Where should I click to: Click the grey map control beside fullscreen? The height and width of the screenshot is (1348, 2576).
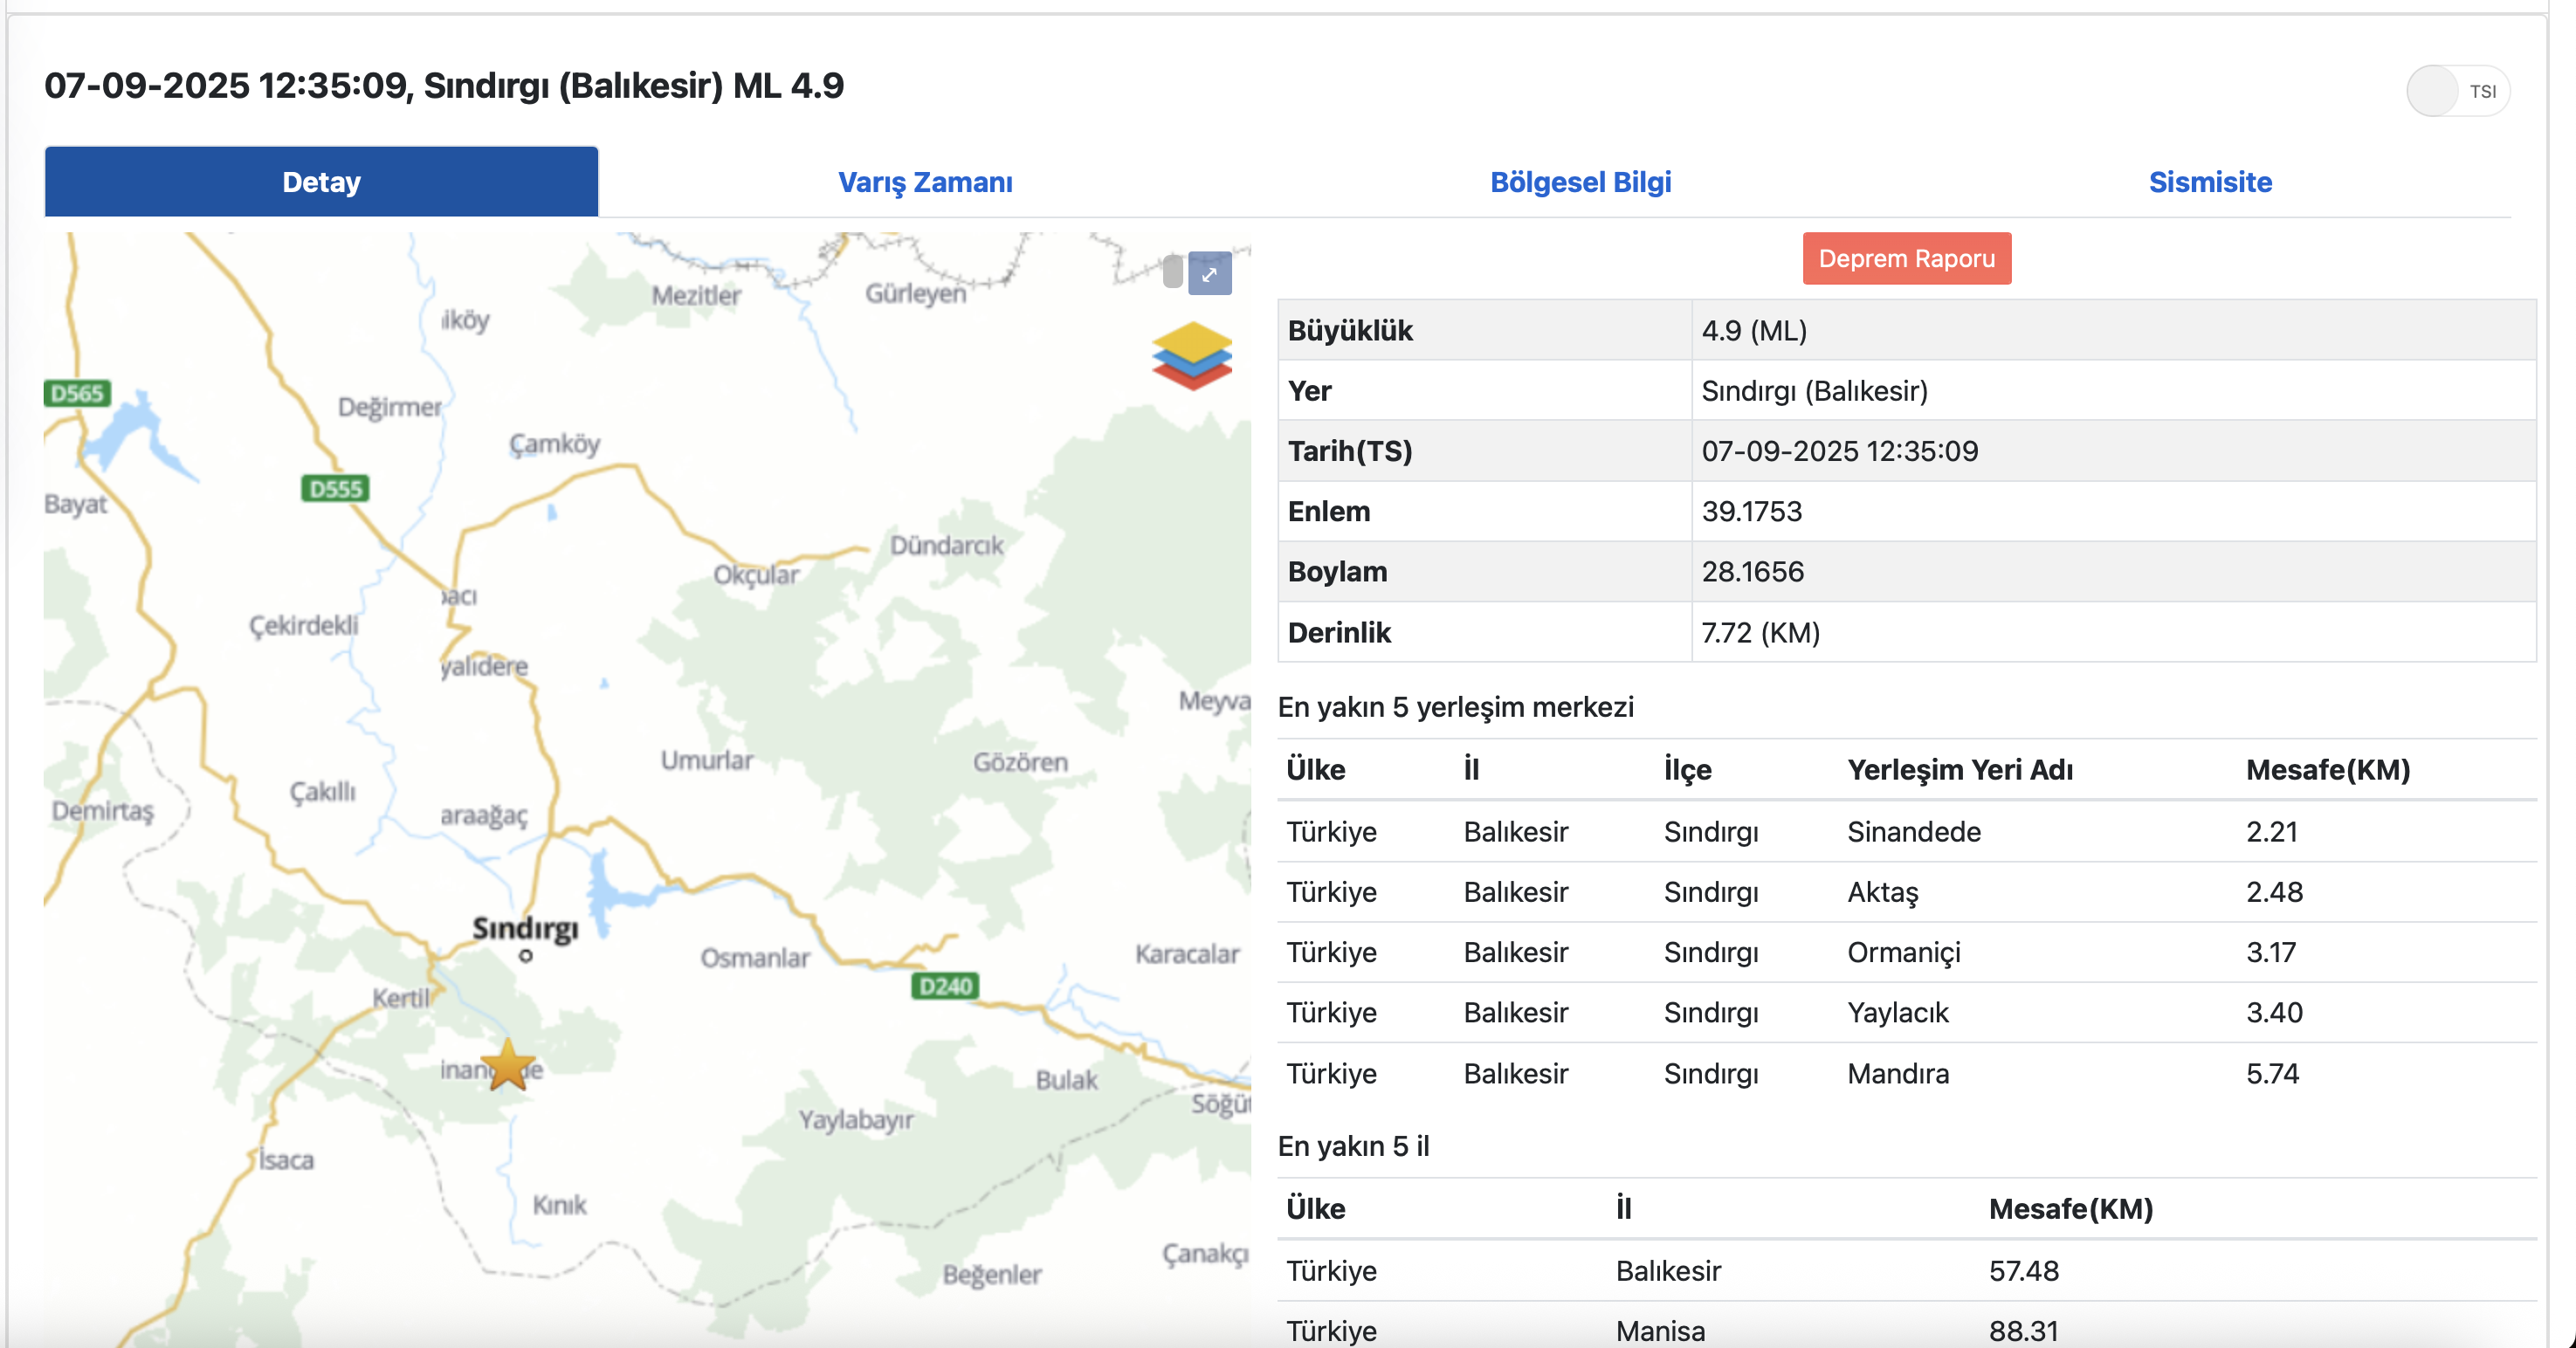click(1173, 271)
